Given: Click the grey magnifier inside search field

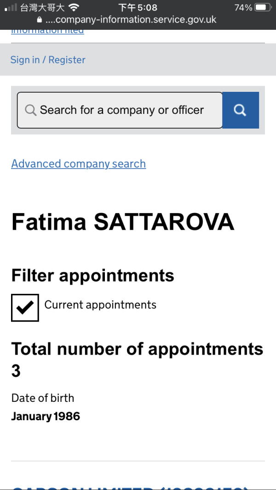Looking at the screenshot, I should (x=30, y=110).
